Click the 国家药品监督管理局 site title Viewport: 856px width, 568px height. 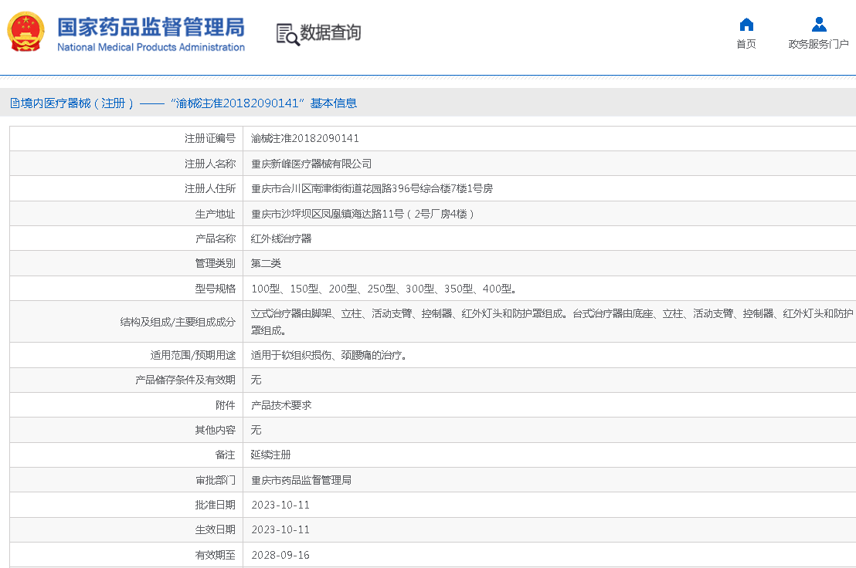pyautogui.click(x=151, y=25)
